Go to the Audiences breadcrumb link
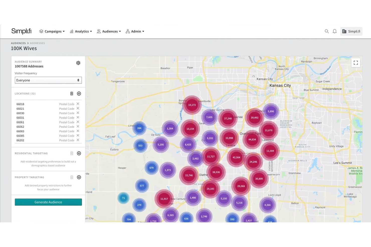 pyautogui.click(x=18, y=43)
